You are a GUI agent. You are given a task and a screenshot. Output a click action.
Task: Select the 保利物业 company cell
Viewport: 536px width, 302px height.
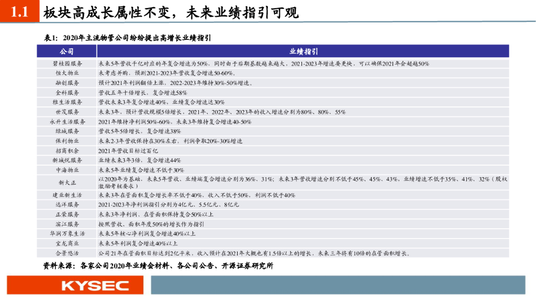(x=66, y=141)
